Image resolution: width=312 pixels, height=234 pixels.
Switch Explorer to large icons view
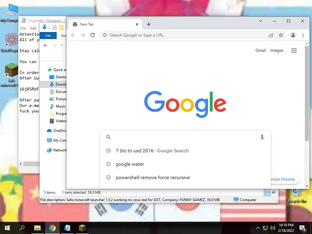(274, 193)
